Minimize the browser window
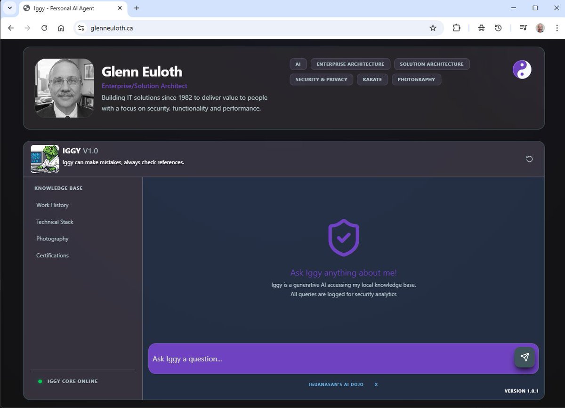The image size is (565, 408). point(513,8)
